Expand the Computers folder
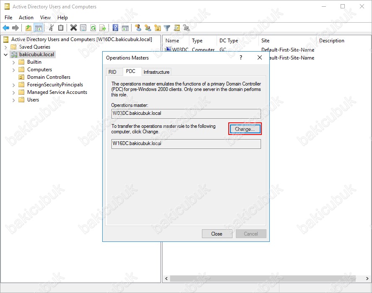This screenshot has height=293, width=372. [x=13, y=70]
